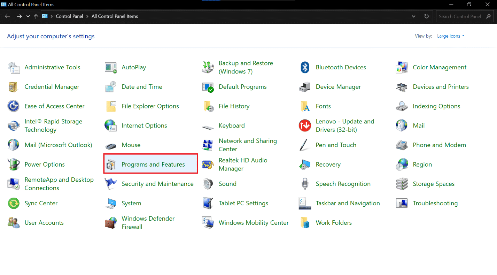Open the Tablet PC Settings link

pos(243,204)
